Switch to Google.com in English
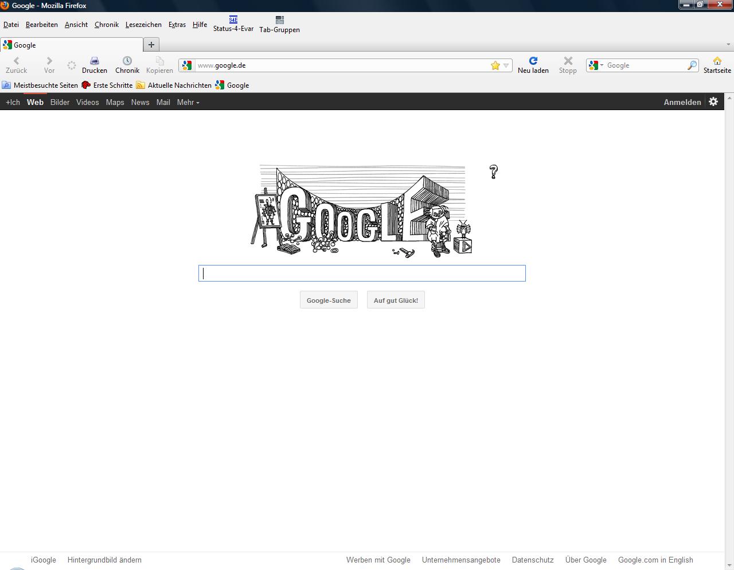The image size is (734, 570). pyautogui.click(x=655, y=560)
